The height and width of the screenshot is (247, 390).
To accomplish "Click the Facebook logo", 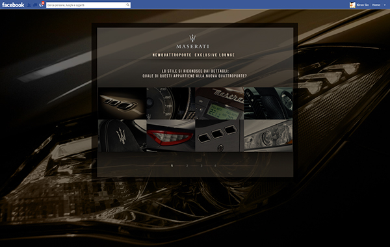I will coord(13,5).
